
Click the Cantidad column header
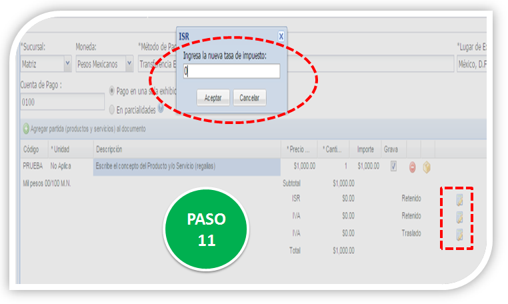click(333, 149)
